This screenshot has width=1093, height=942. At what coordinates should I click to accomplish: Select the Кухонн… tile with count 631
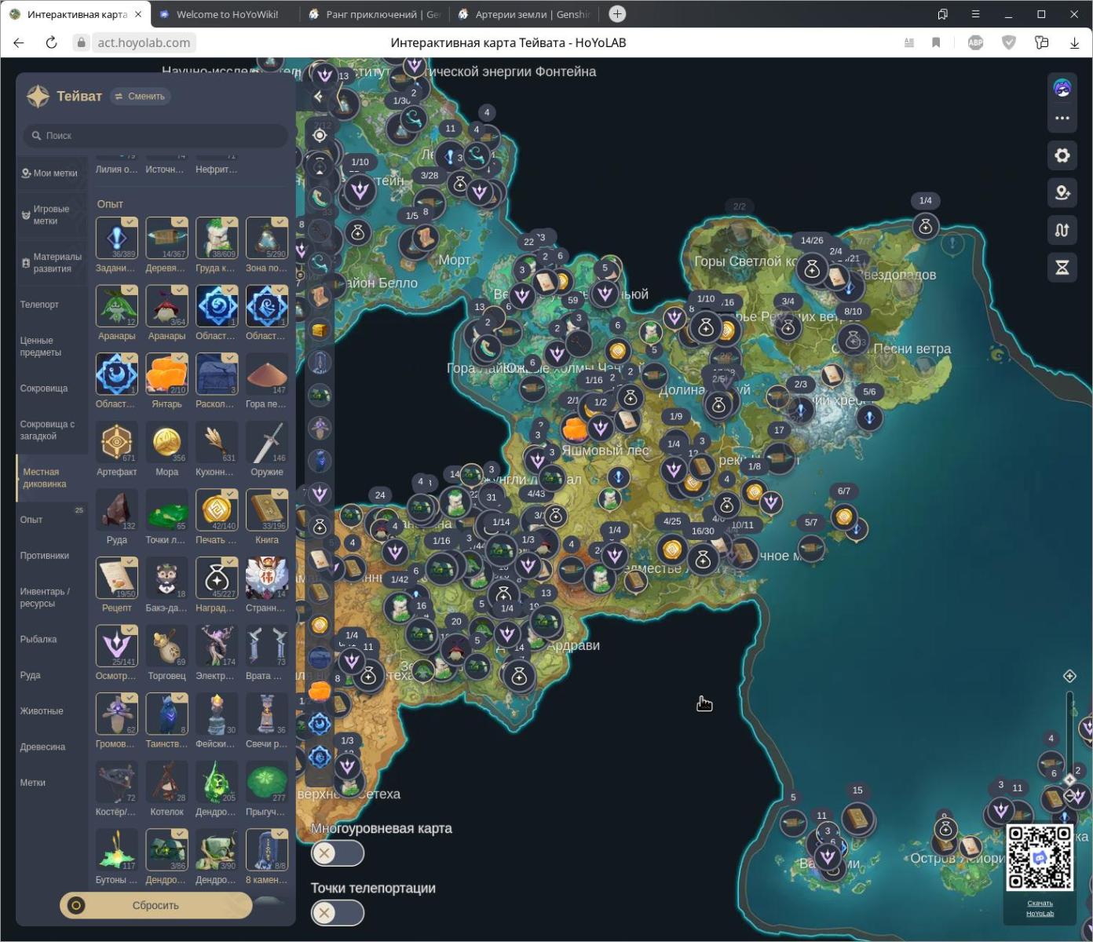(217, 442)
